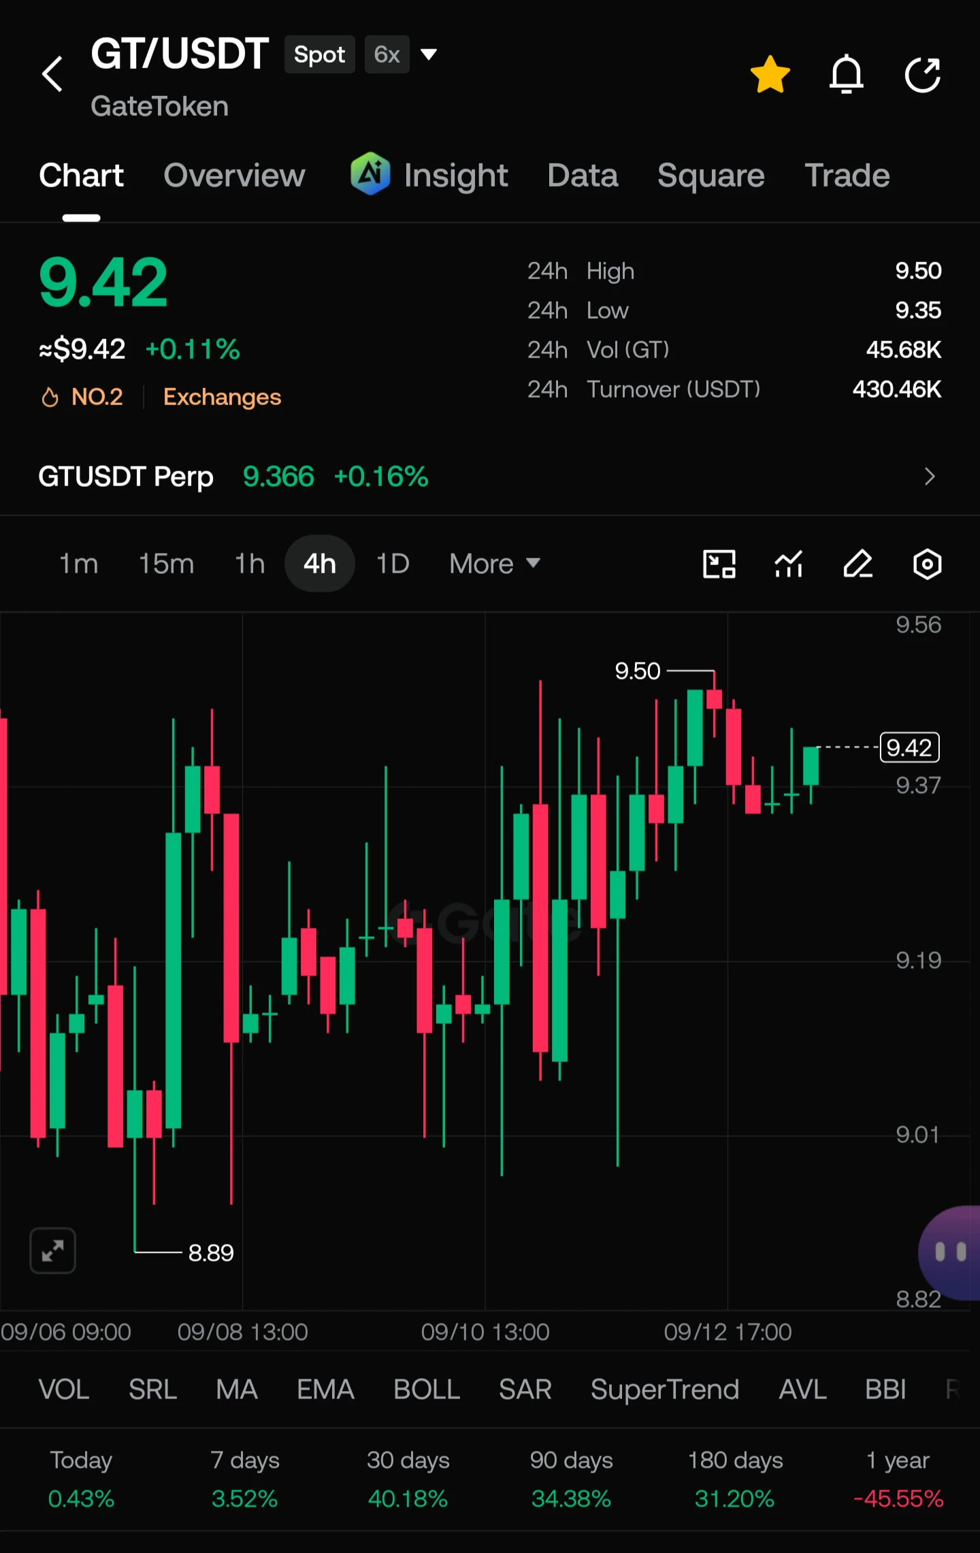Open the AI Insight icon

(x=370, y=174)
